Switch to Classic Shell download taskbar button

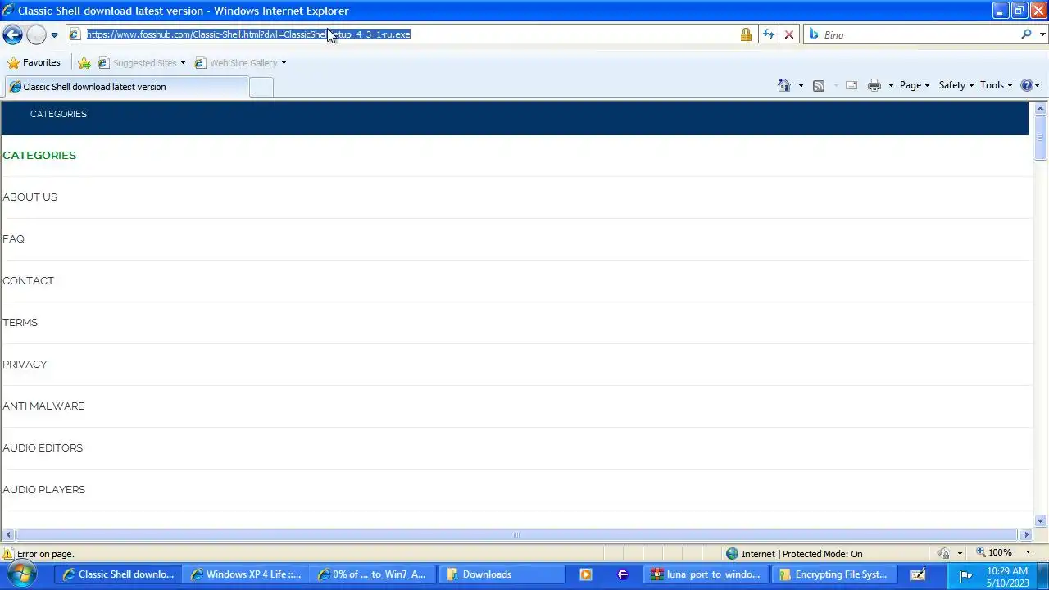click(119, 574)
